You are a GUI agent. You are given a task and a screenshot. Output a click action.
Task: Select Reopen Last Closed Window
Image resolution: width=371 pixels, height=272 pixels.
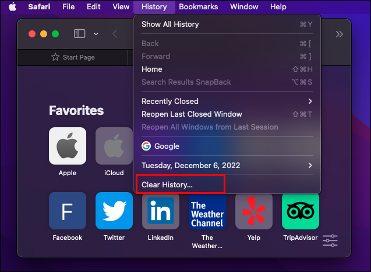(x=227, y=114)
